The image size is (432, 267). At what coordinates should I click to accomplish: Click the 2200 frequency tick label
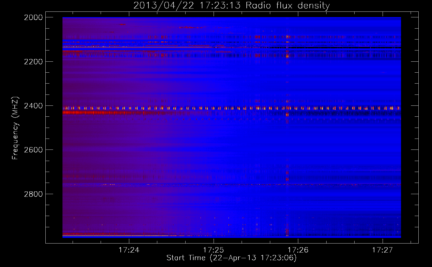33,62
